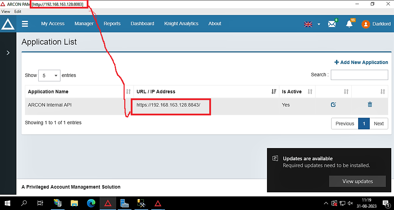Open Windows taskbar search
Image resolution: width=394 pixels, height=210 pixels.
point(24,203)
